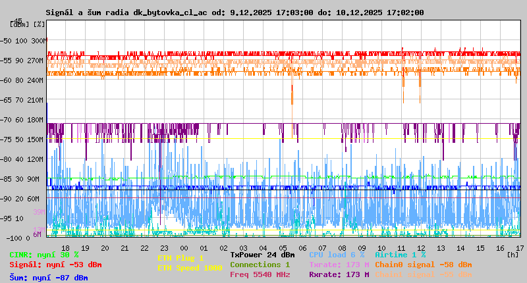The image size is (527, 283).
Task: Click the '-70 60 180M' y-axis label
Action: (22, 120)
